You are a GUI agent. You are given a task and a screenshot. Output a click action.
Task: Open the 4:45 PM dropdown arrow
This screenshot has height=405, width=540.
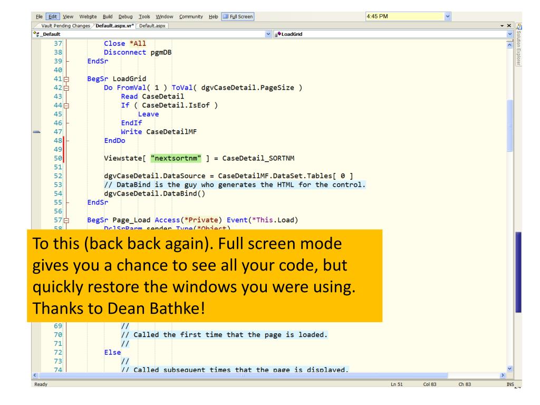coord(447,16)
